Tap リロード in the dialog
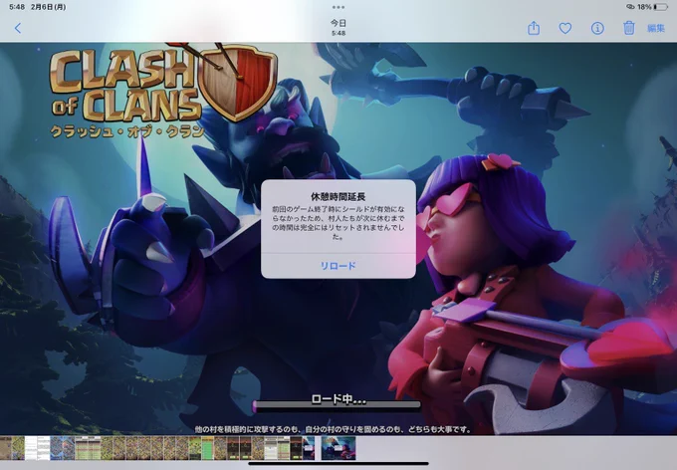 [338, 266]
